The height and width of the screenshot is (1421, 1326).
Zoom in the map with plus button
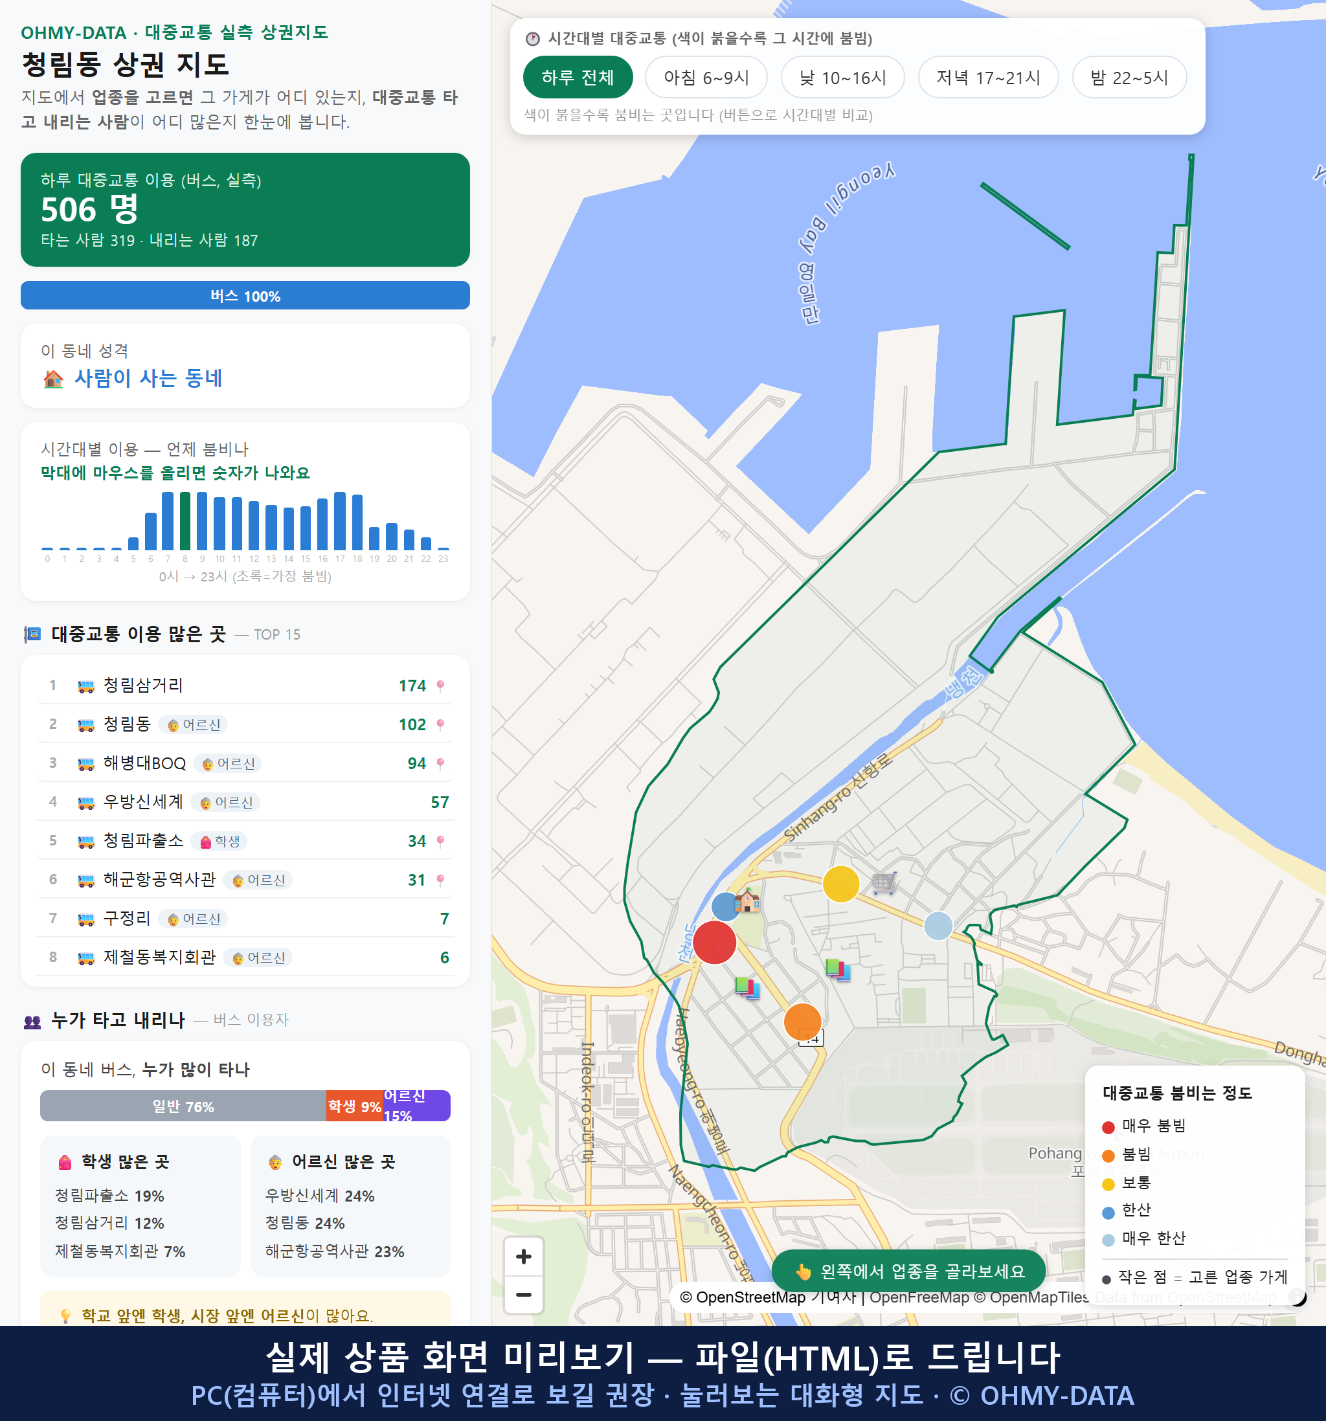click(x=523, y=1257)
